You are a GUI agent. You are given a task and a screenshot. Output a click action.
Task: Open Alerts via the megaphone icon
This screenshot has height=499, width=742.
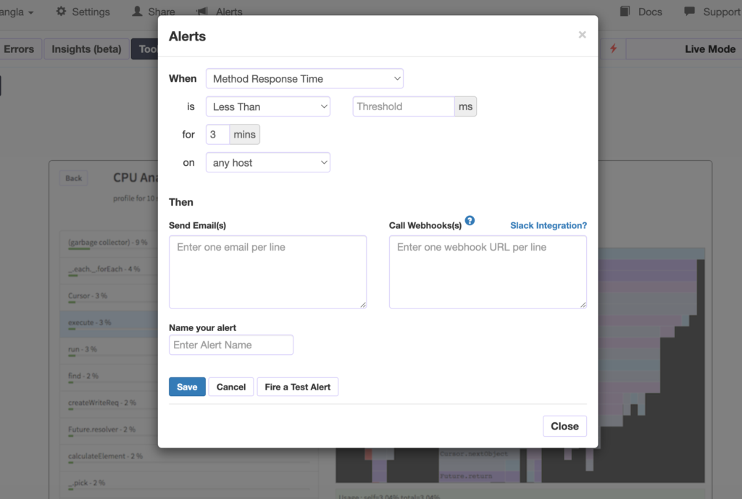pyautogui.click(x=201, y=12)
